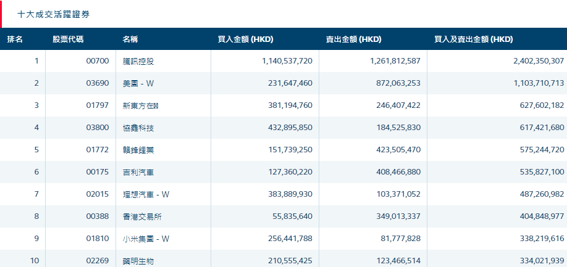Image resolution: width=567 pixels, height=267 pixels.
Task: Select the name 吉利汽車
Action: click(138, 172)
